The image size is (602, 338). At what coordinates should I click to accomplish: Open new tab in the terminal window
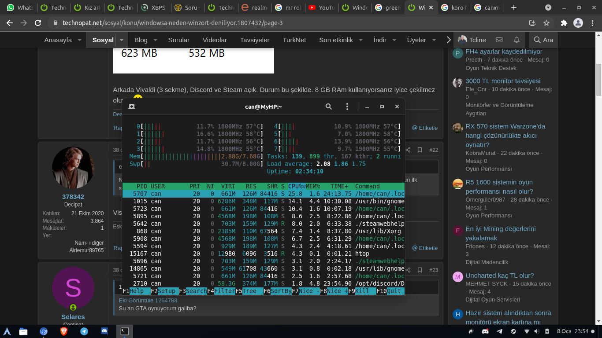pyautogui.click(x=132, y=107)
